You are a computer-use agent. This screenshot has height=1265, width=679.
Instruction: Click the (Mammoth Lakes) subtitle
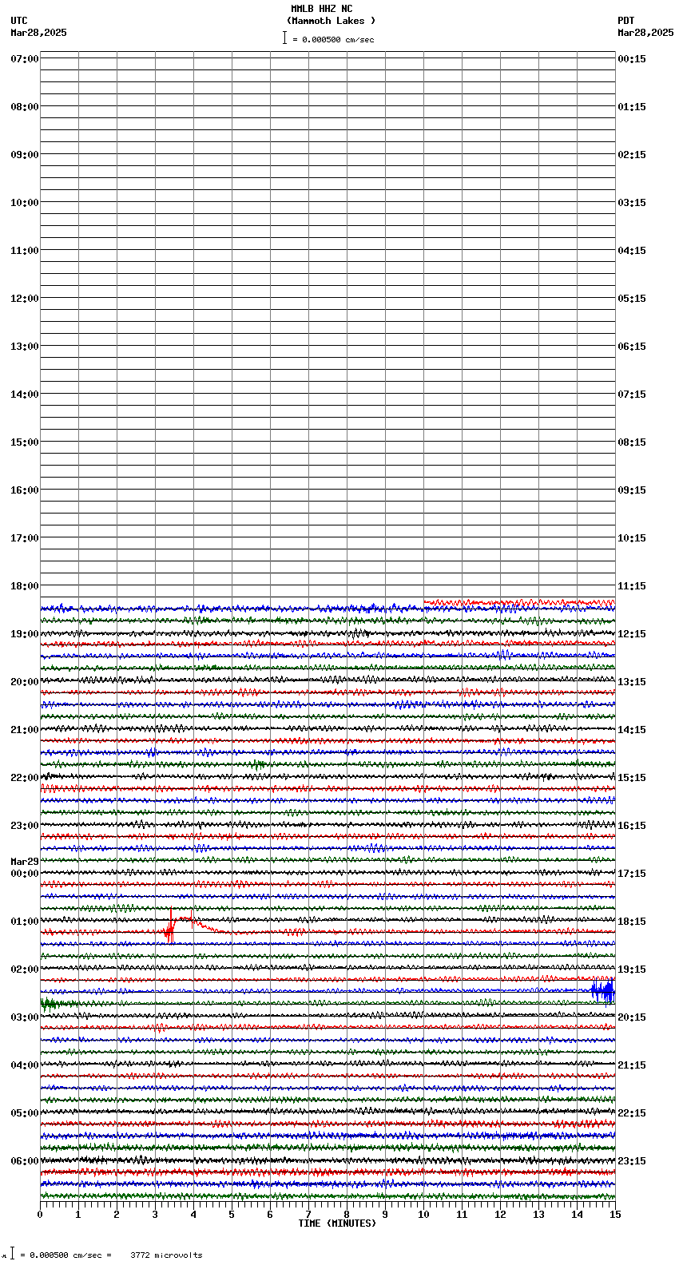(x=331, y=21)
